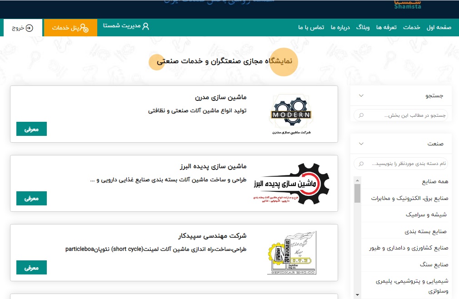This screenshot has width=459, height=299.
Task: Open the ماشین سازی مدرن title
Action: [x=221, y=97]
